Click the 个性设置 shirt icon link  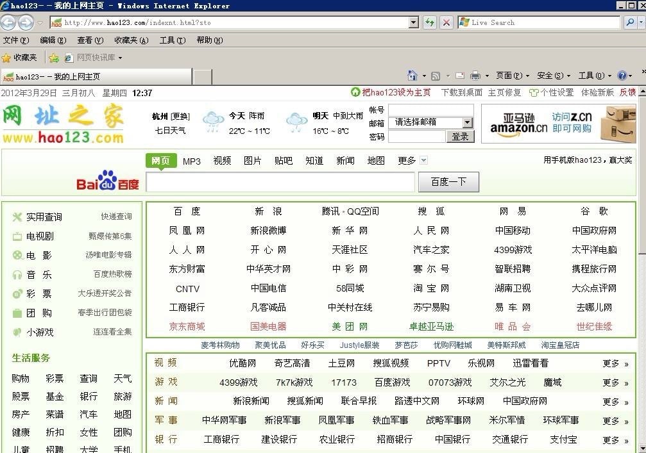coord(551,92)
